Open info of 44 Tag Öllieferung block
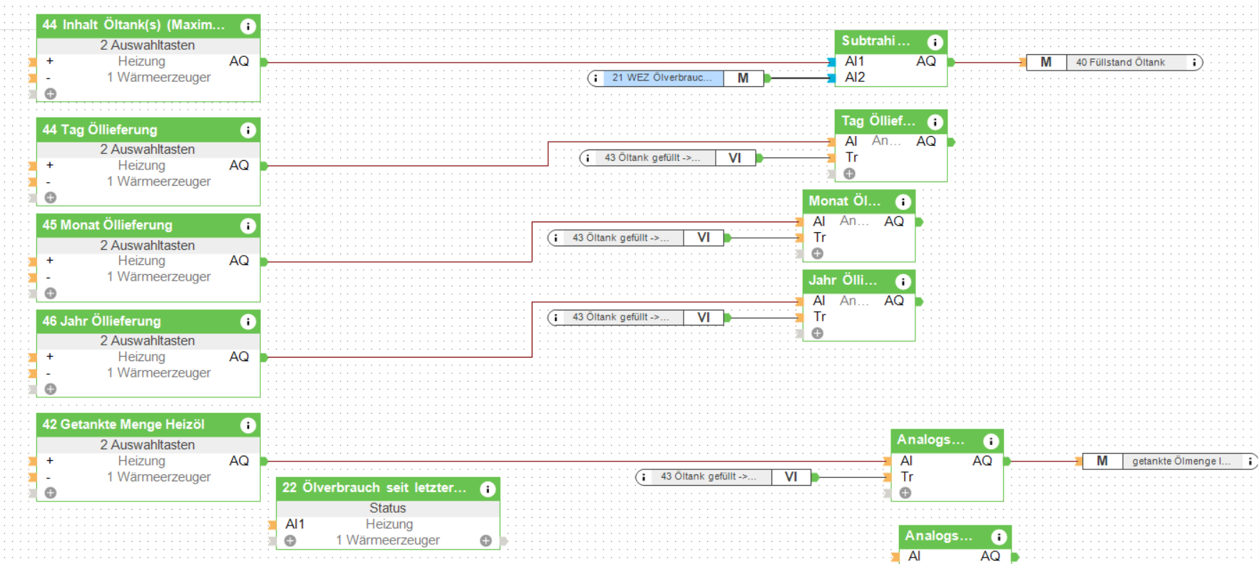This screenshot has width=1259, height=564. (x=248, y=130)
